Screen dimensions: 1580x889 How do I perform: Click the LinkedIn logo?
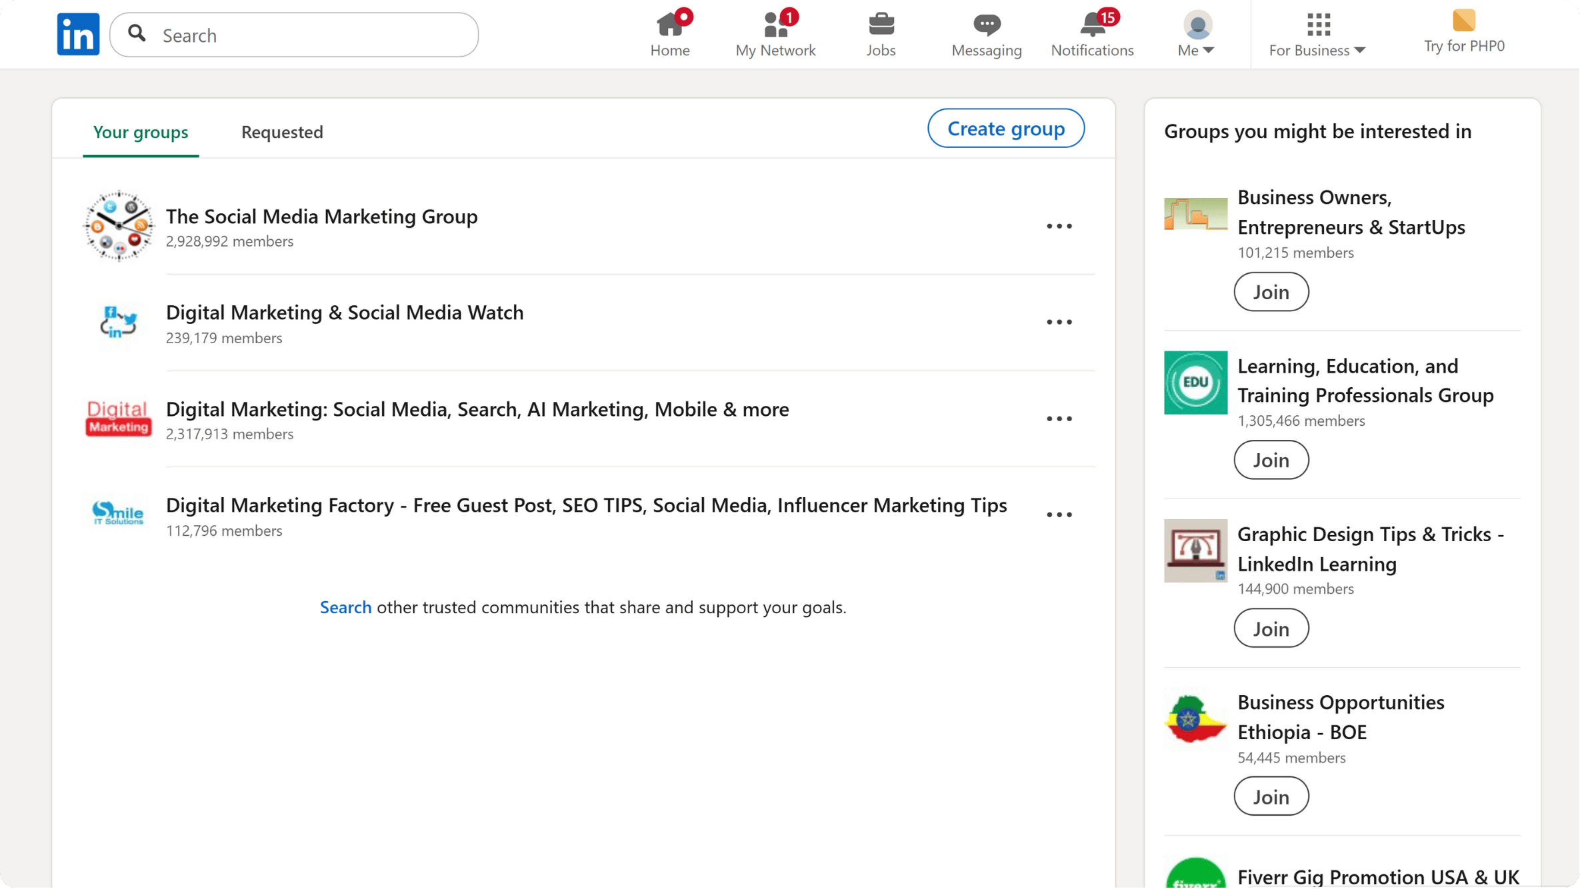click(77, 33)
